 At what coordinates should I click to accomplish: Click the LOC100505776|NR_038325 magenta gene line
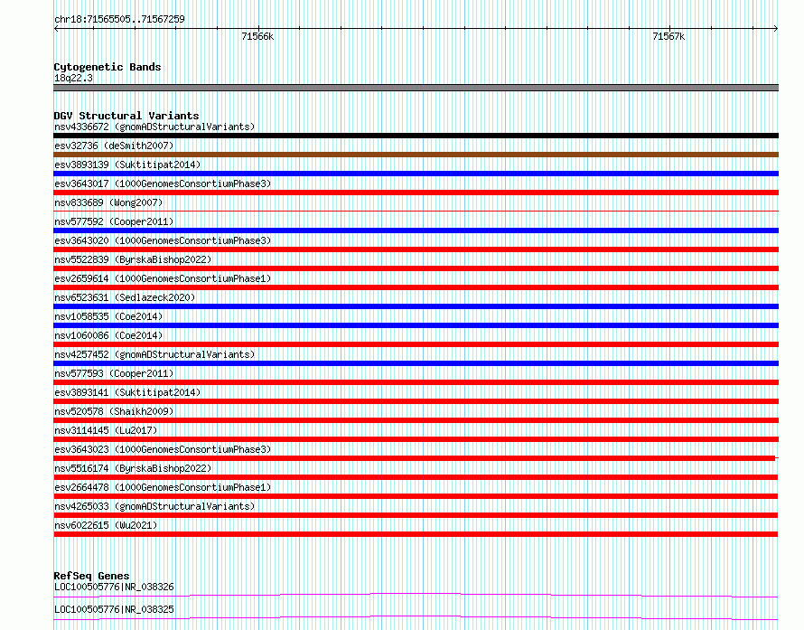point(416,617)
